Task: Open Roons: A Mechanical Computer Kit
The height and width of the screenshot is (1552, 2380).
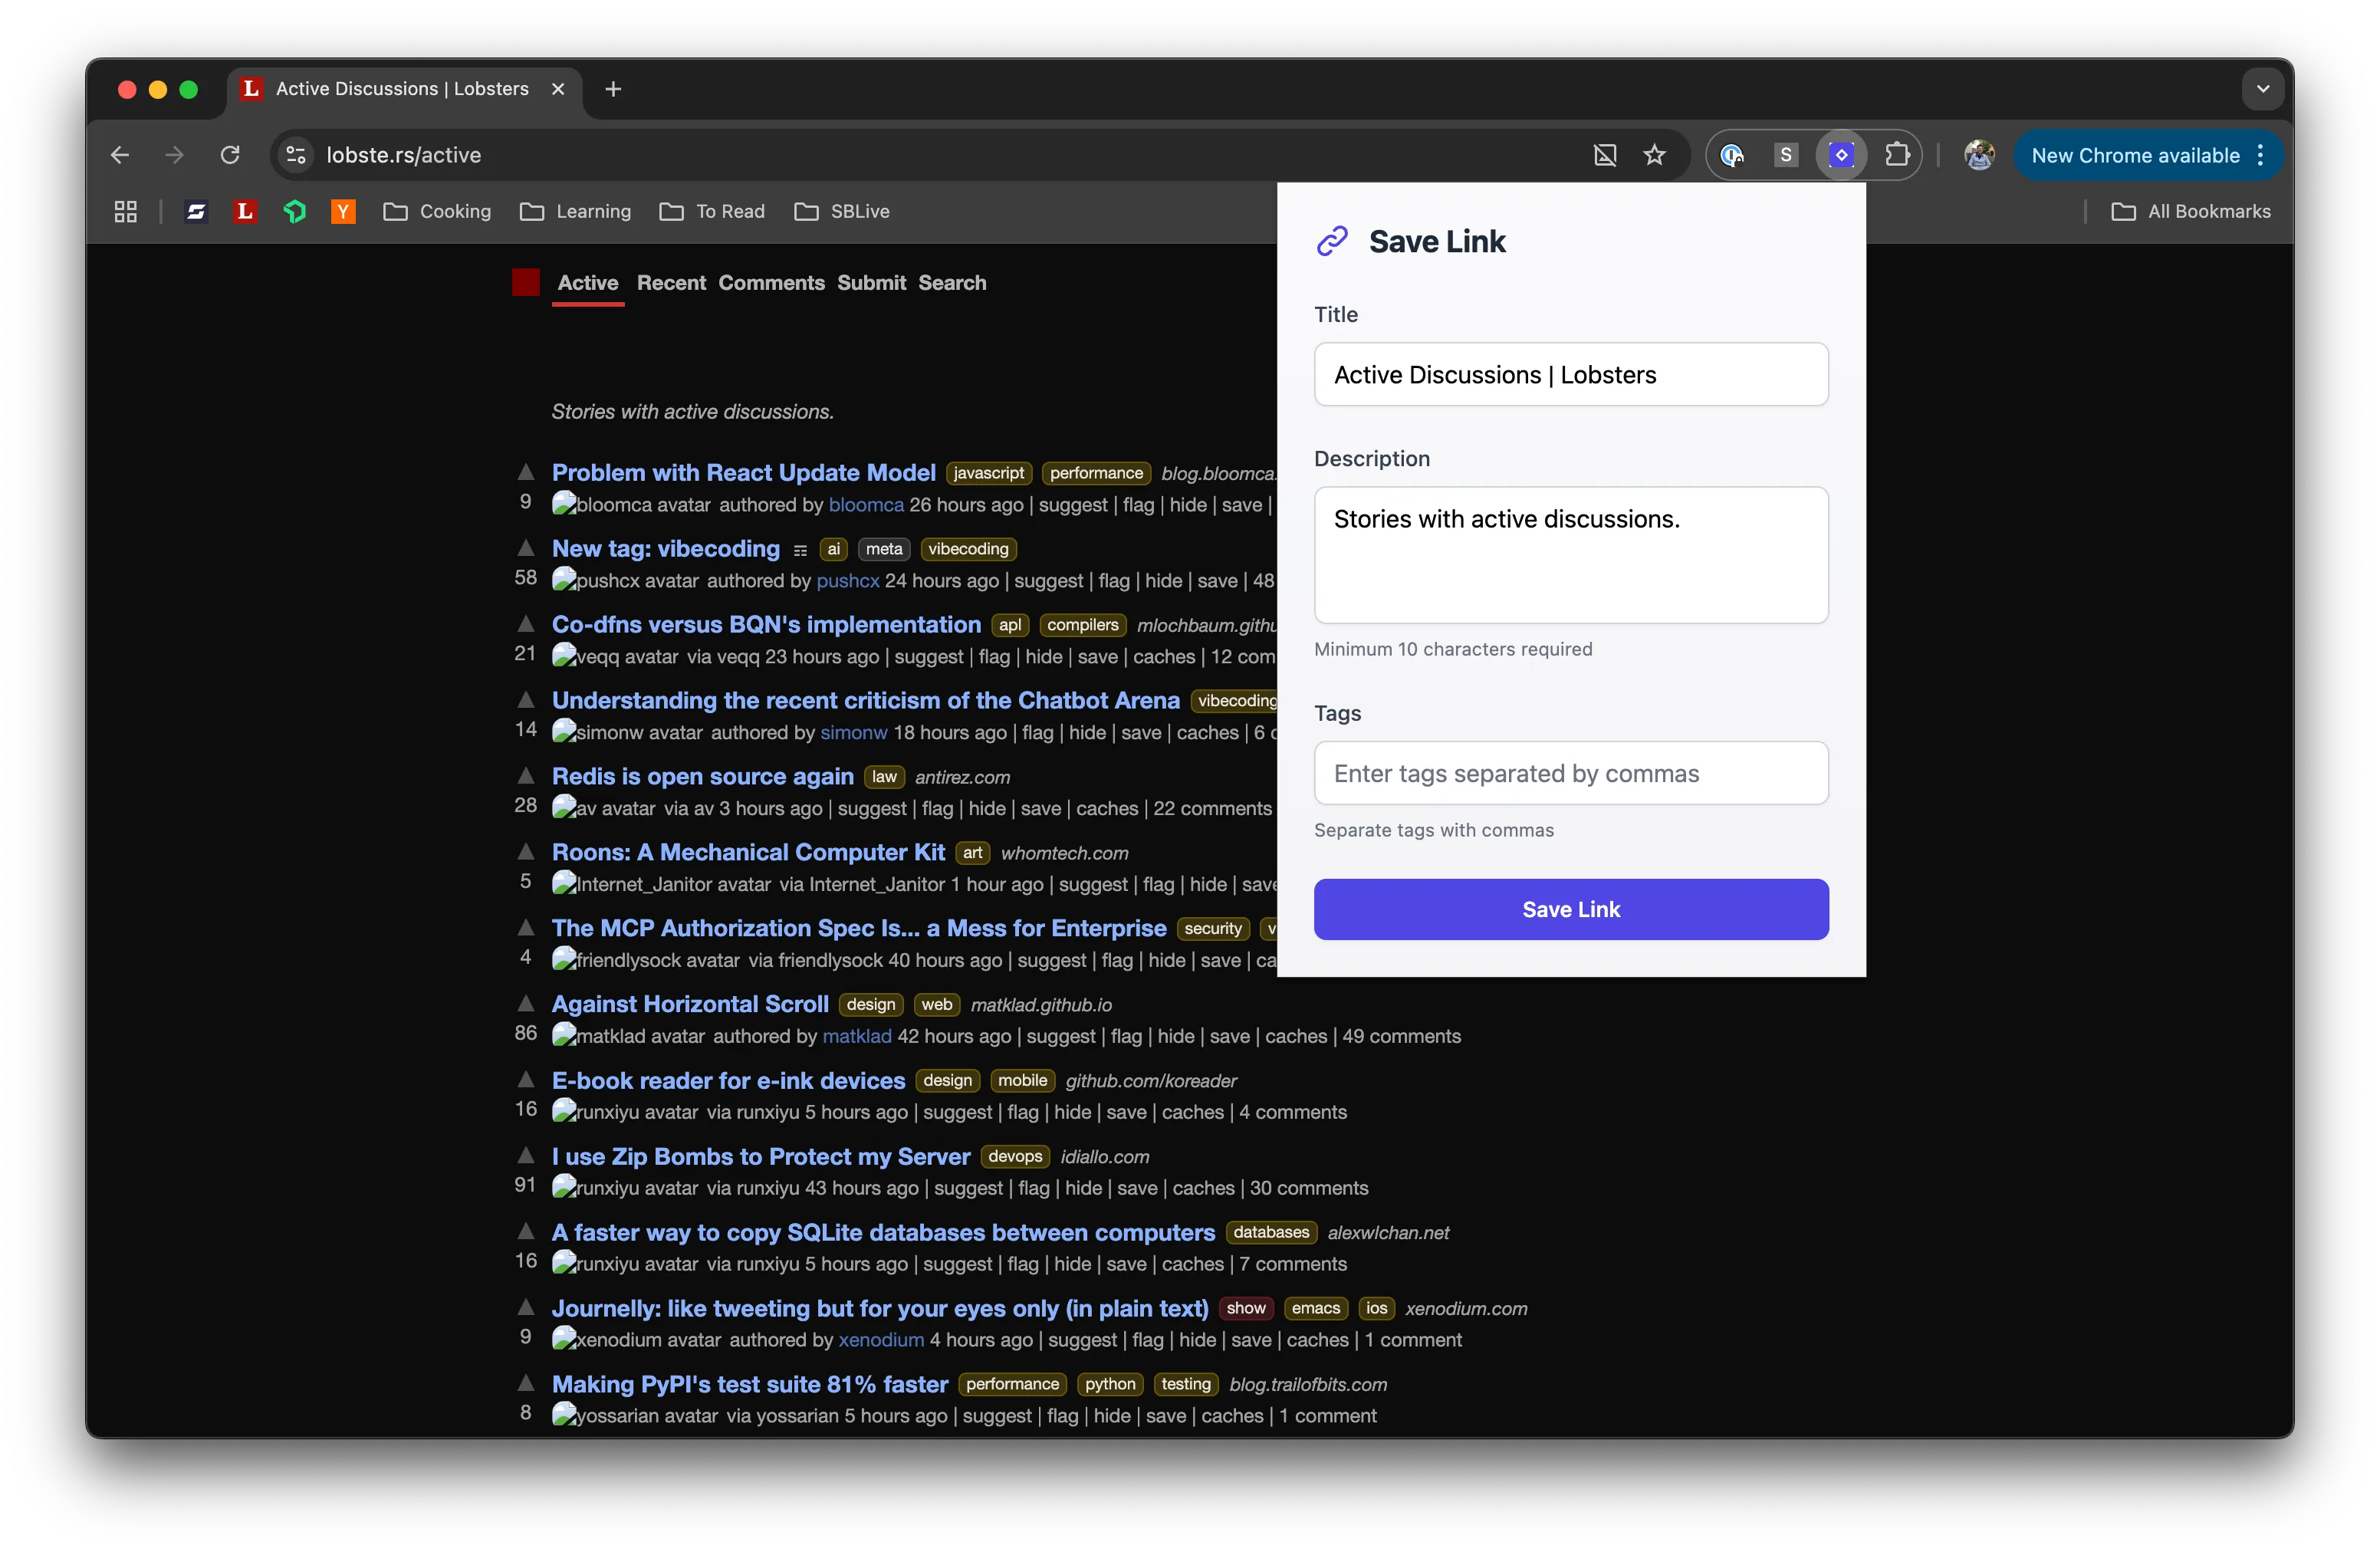Action: (x=748, y=852)
